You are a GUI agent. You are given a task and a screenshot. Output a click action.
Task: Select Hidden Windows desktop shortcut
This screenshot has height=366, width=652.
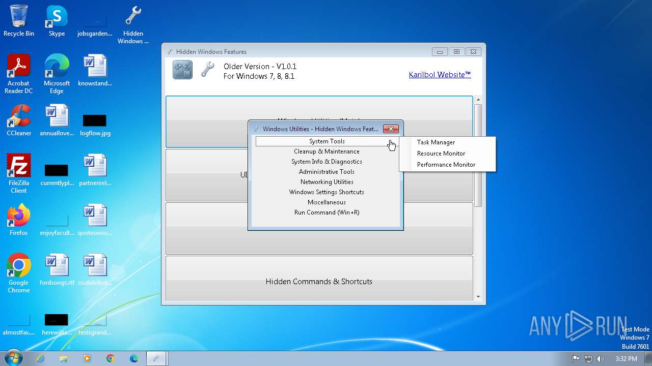click(133, 24)
